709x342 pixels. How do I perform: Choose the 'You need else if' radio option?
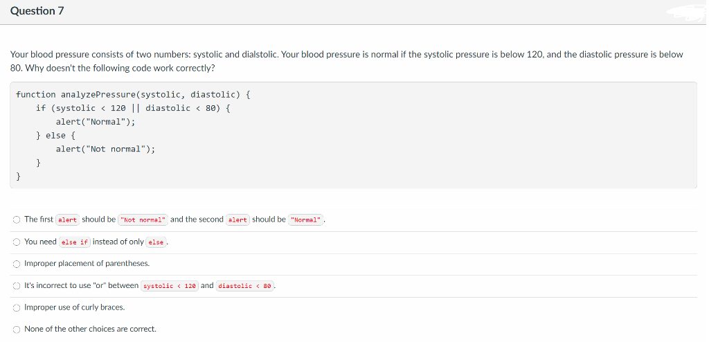(16, 242)
